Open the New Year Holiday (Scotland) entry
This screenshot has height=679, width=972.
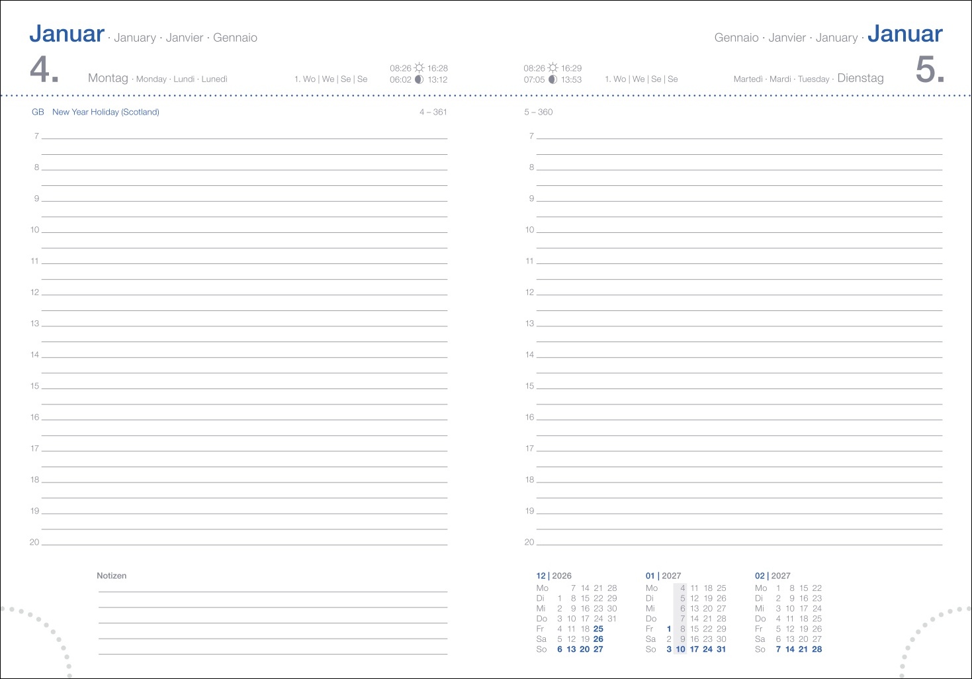(x=106, y=112)
